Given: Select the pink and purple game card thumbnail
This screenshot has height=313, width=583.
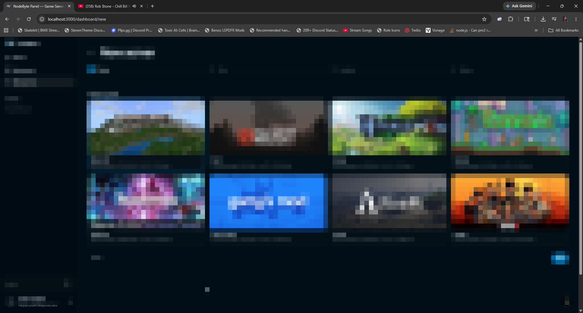Looking at the screenshot, I should point(146,201).
